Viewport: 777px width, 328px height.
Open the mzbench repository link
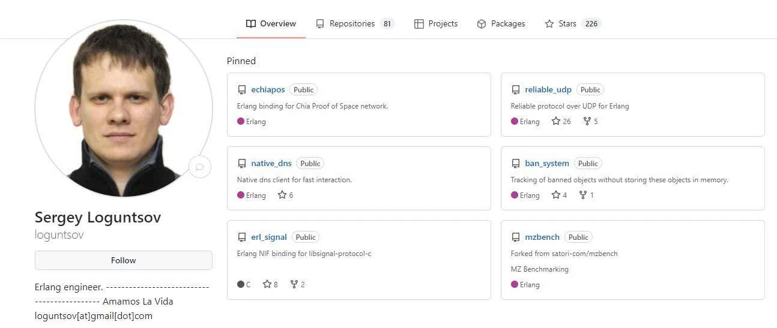542,237
